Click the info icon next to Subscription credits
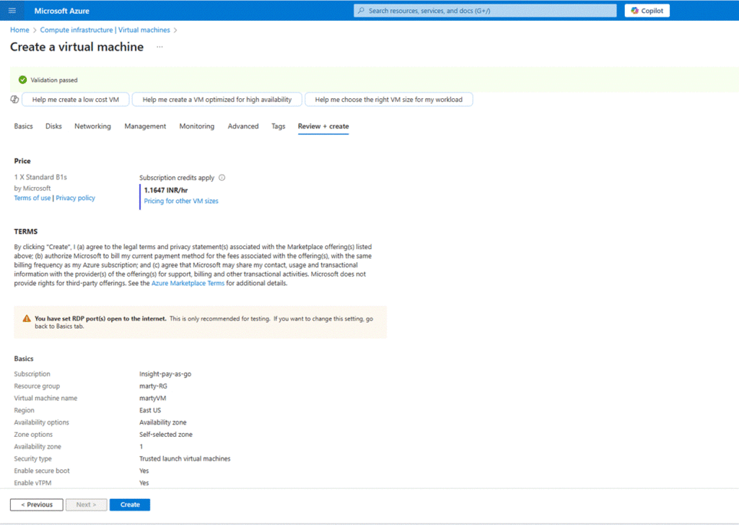The height and width of the screenshot is (525, 739). click(222, 178)
